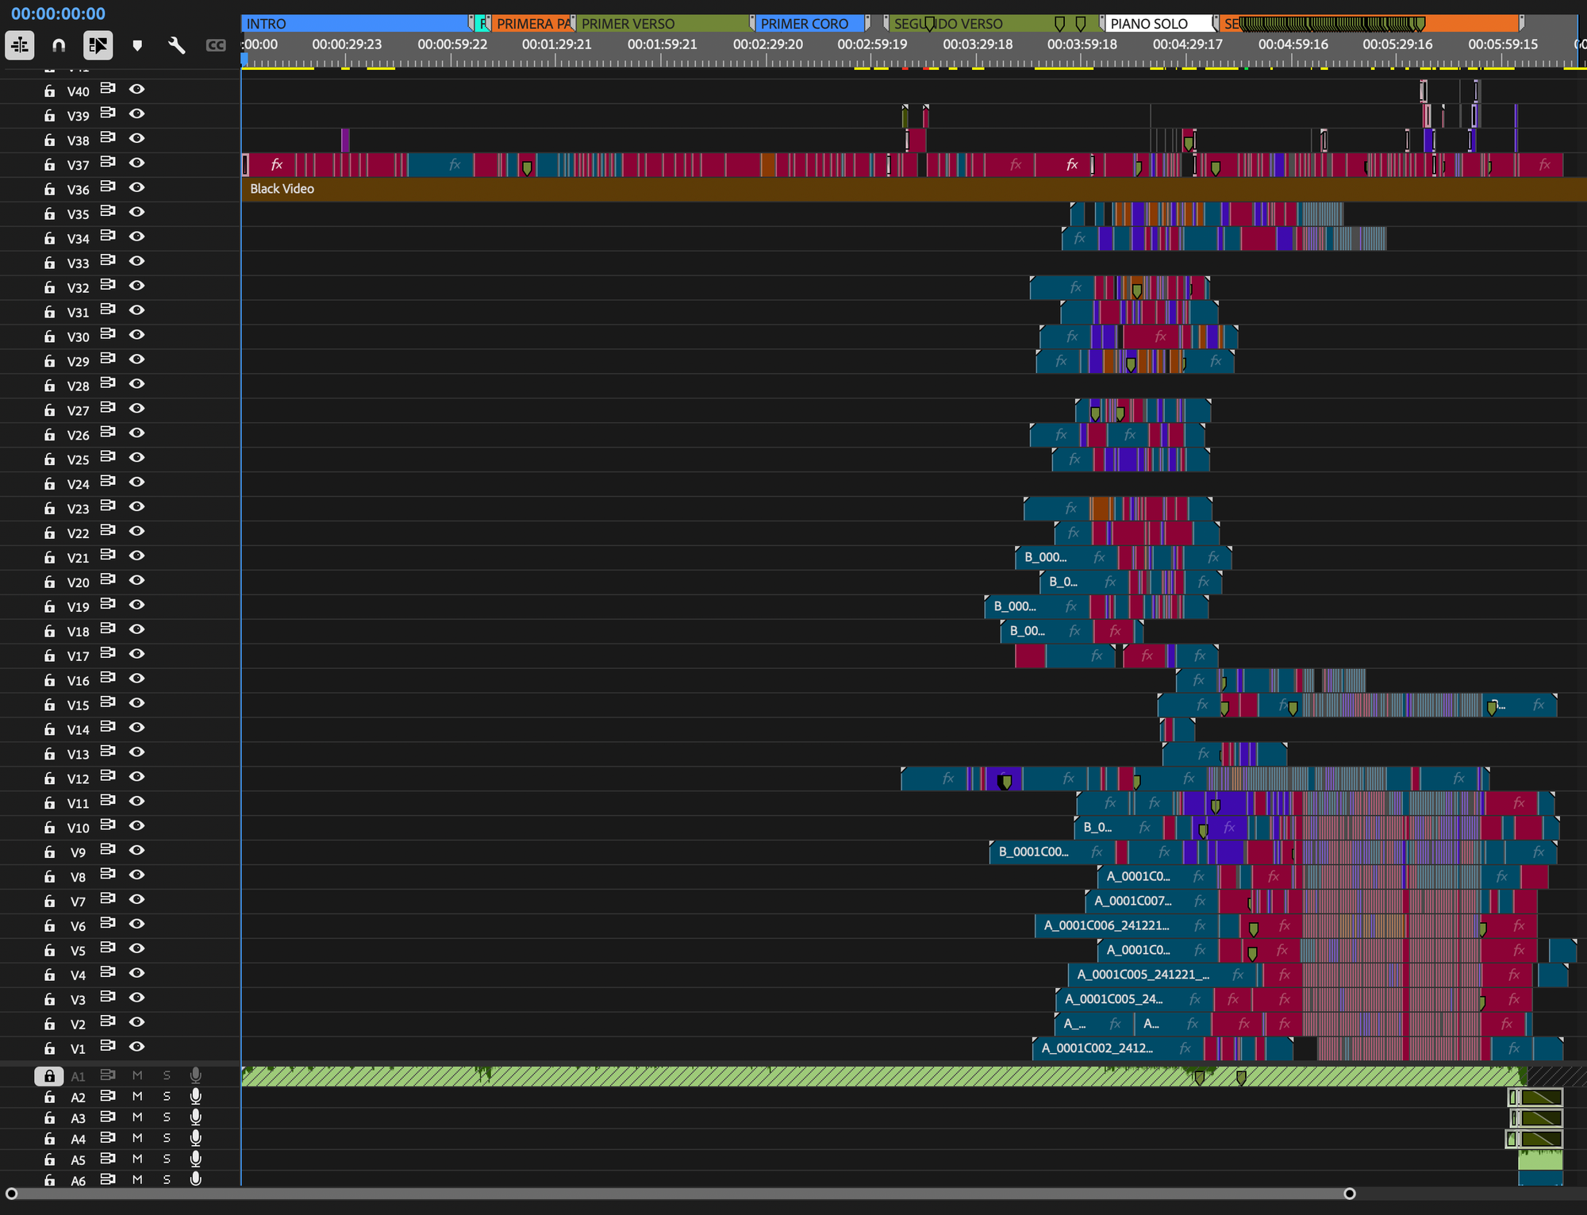The image size is (1587, 1215).
Task: Solo audio track A4
Action: (167, 1138)
